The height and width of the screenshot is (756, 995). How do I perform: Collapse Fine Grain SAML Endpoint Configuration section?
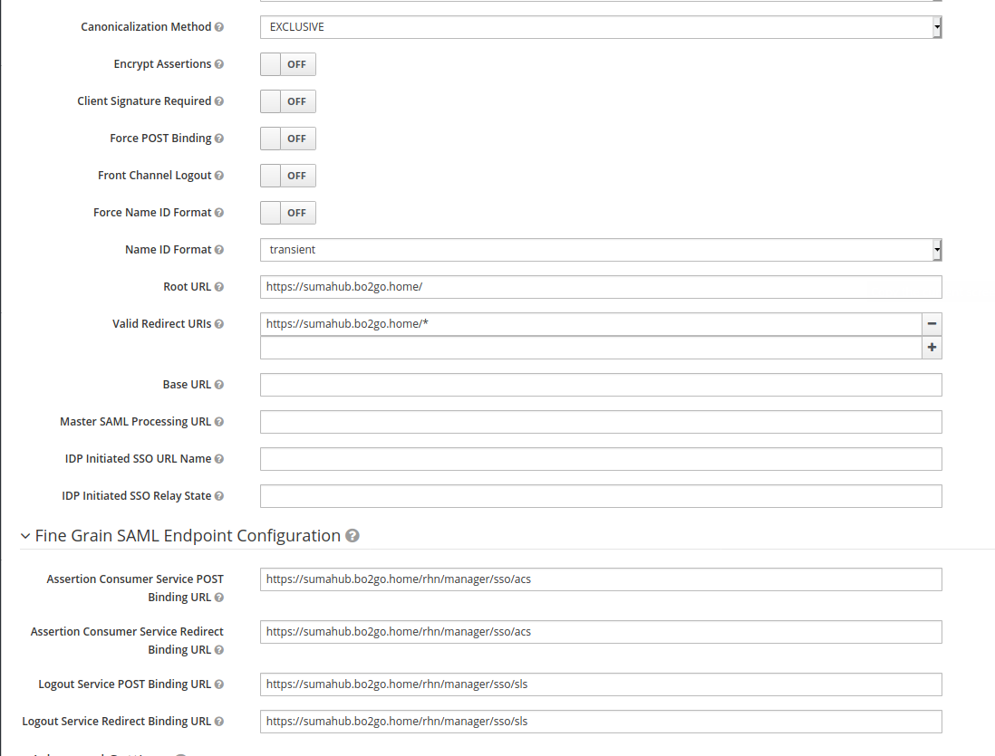point(25,536)
